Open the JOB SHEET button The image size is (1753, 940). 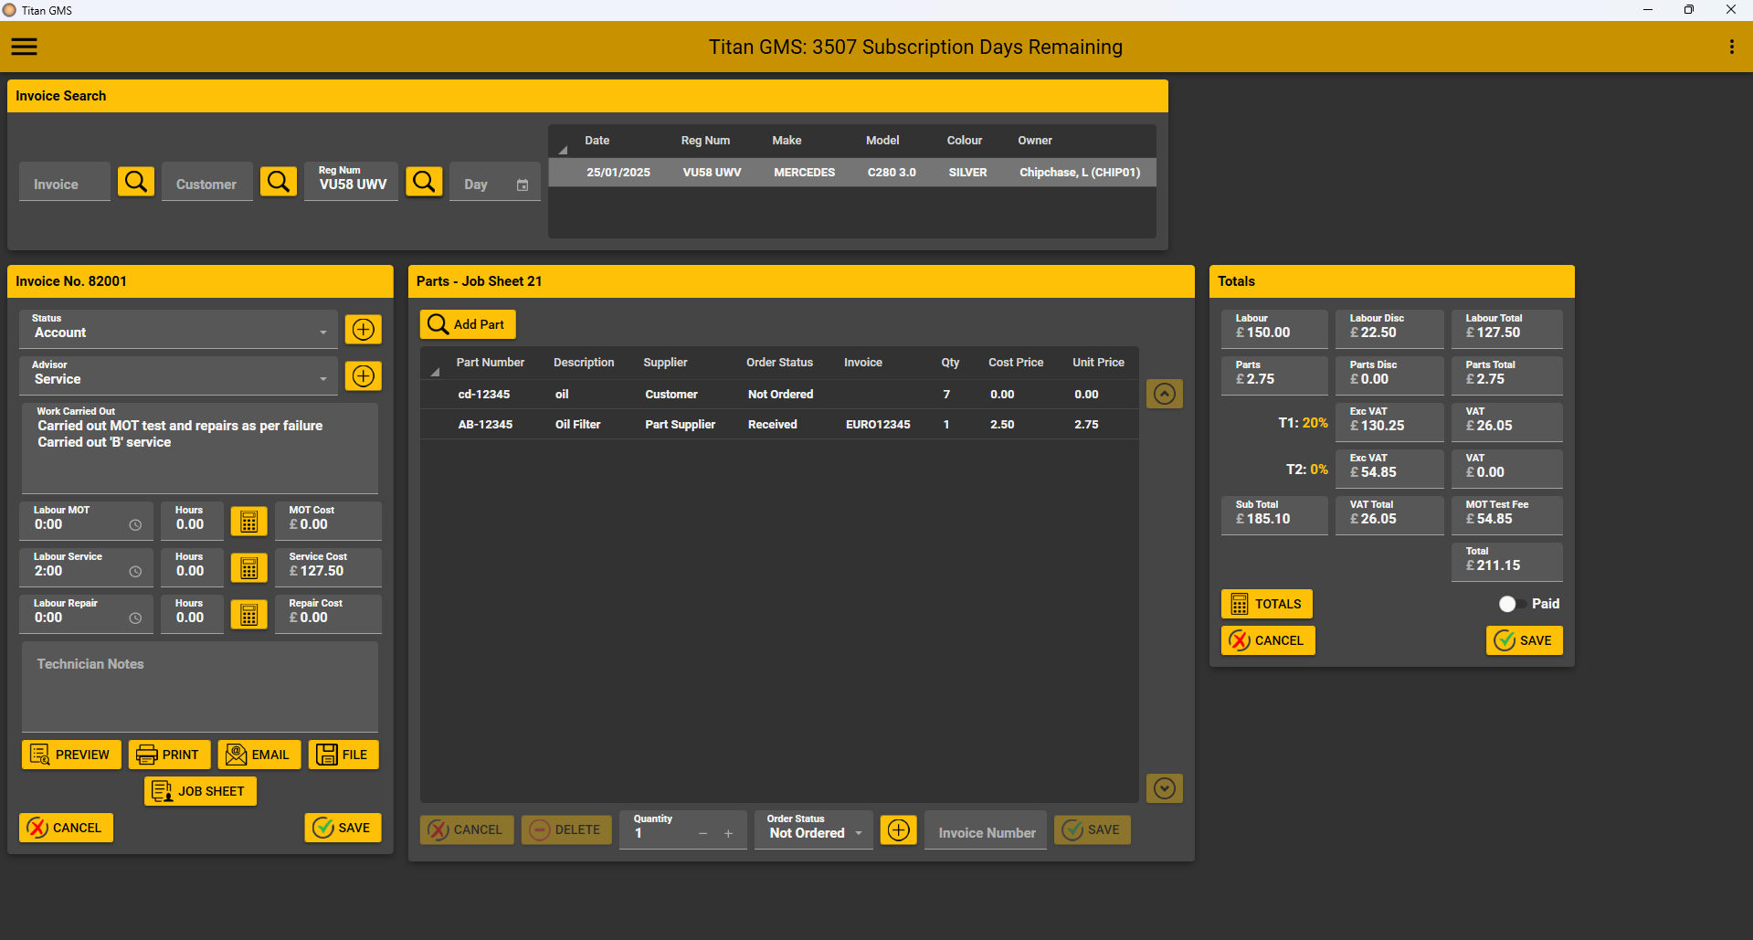click(x=200, y=791)
